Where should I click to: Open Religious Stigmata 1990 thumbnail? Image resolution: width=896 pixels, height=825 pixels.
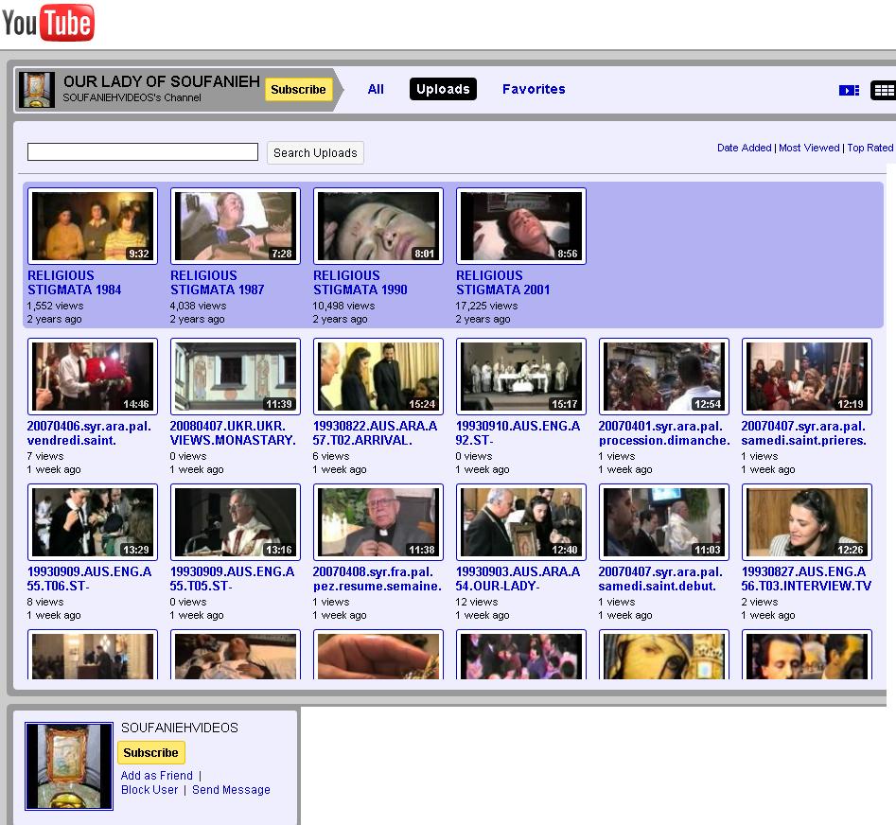coord(378,226)
